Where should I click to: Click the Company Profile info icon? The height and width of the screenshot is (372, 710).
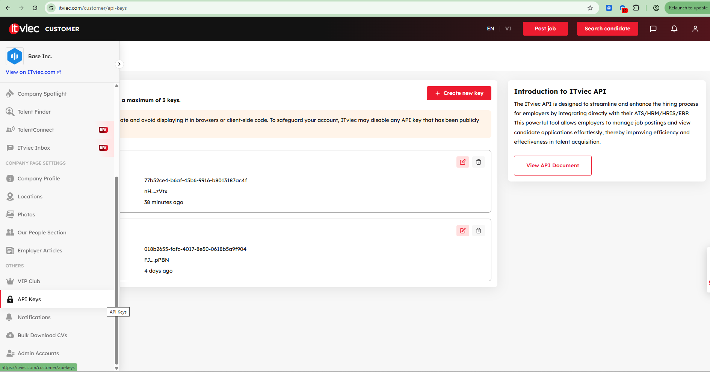pos(10,178)
